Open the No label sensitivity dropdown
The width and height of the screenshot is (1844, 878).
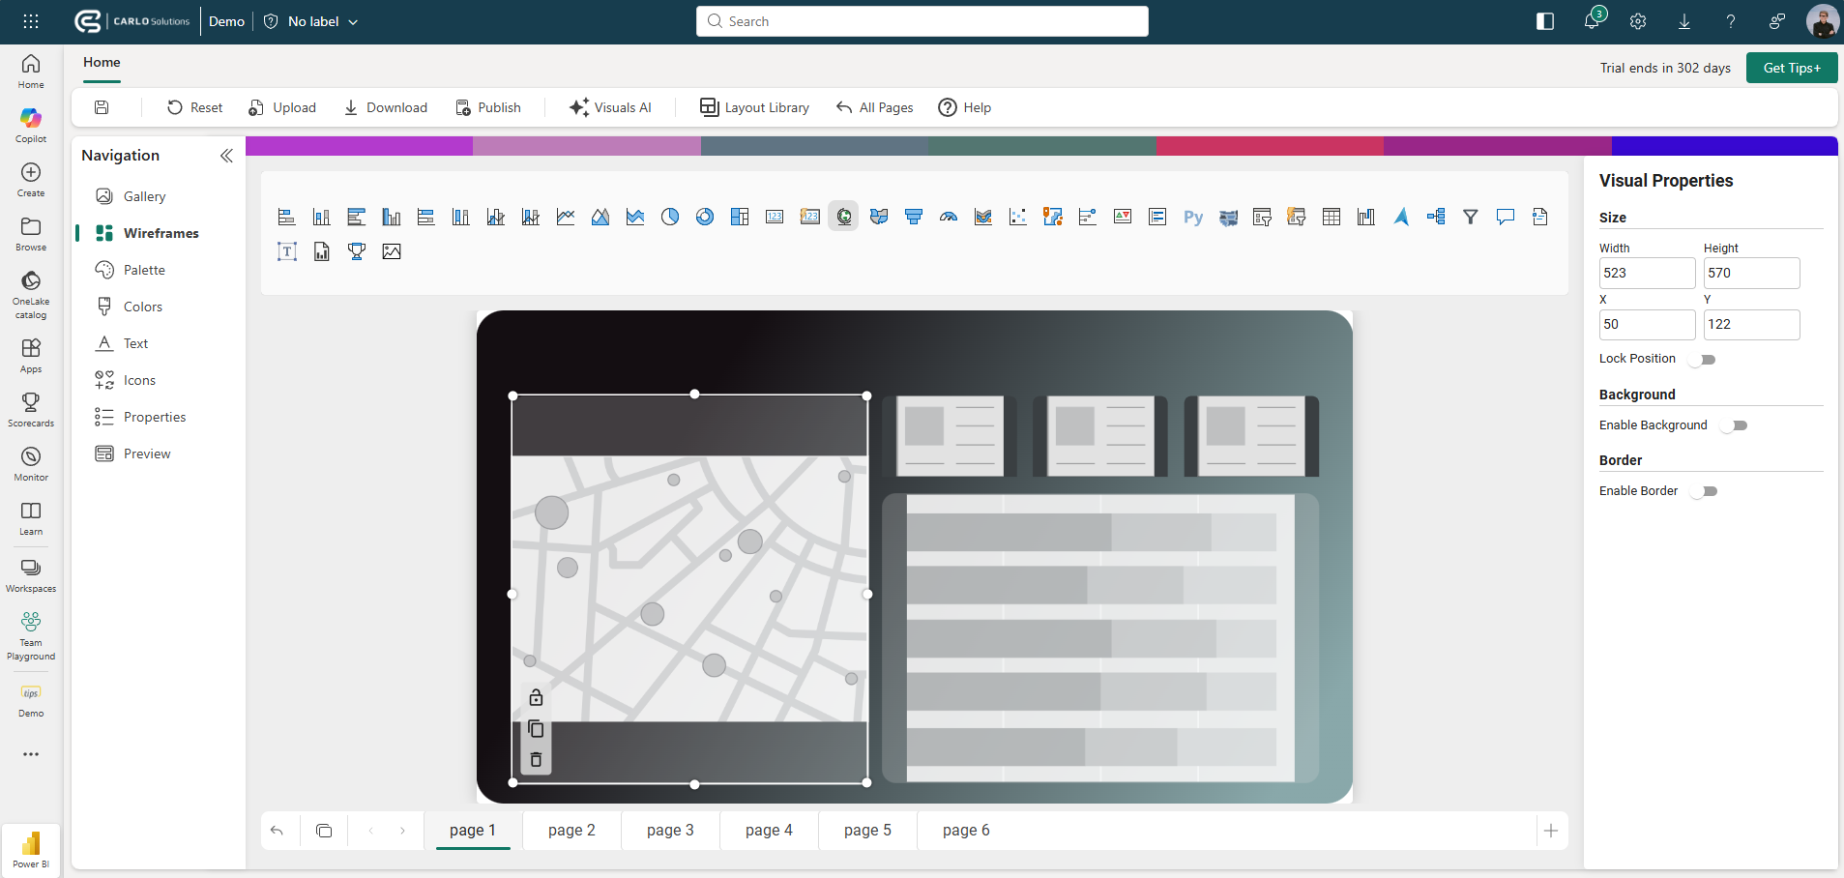309,20
